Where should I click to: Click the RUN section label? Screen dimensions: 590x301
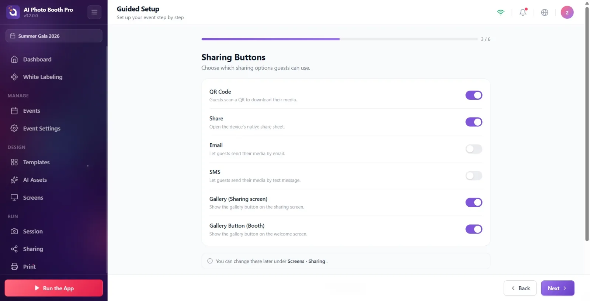(13, 217)
